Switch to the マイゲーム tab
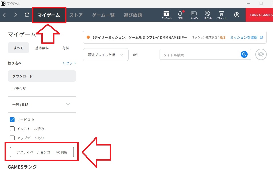The width and height of the screenshot is (273, 170). pos(48,15)
